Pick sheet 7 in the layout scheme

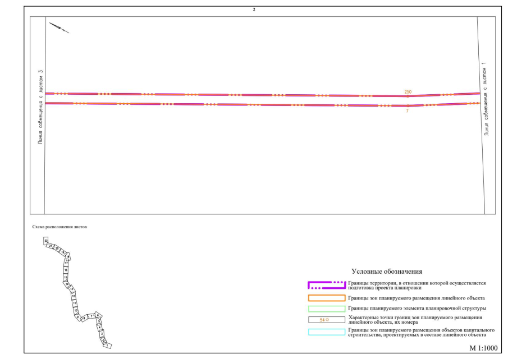[91, 316]
